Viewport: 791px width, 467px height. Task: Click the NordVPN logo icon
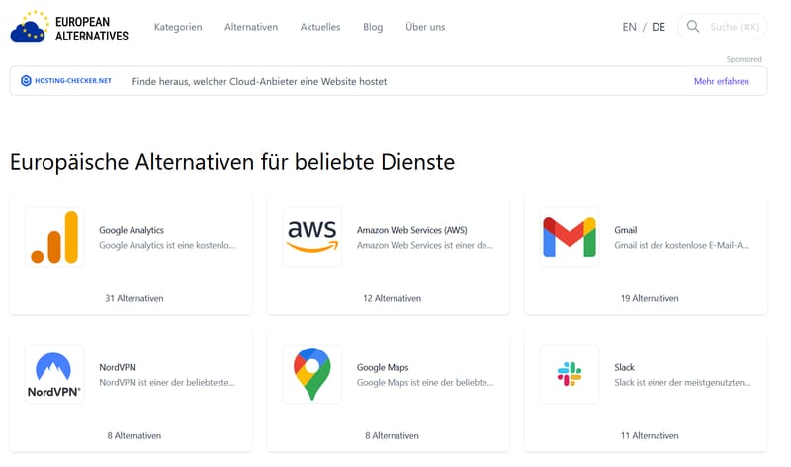[54, 374]
